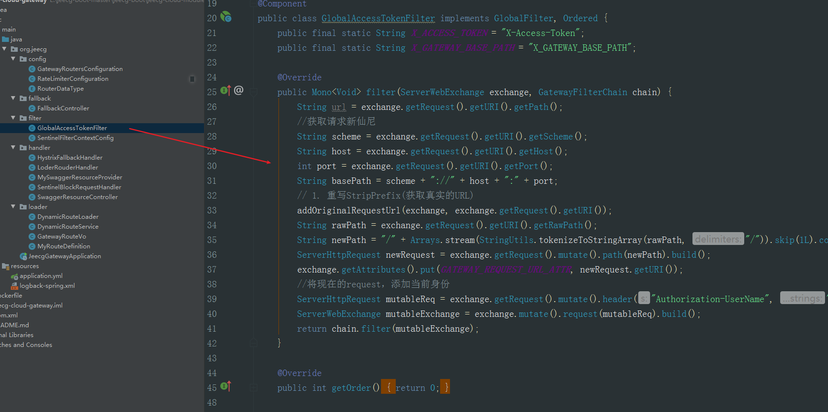The height and width of the screenshot is (412, 828).
Task: Collapse the filter package
Action: (13, 118)
